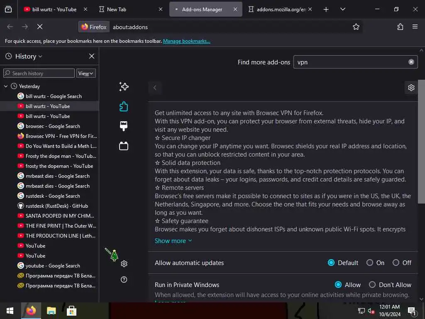Open the network status tray icon
This screenshot has height=319, width=425.
pyautogui.click(x=361, y=311)
